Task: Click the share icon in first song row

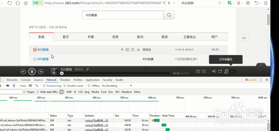Action: coord(133,50)
